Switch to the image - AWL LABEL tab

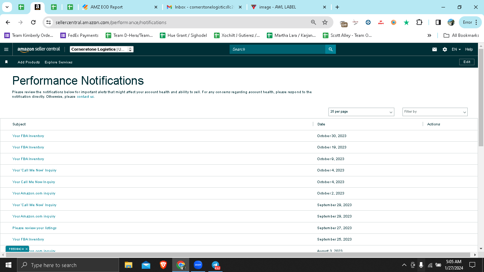tap(288, 7)
